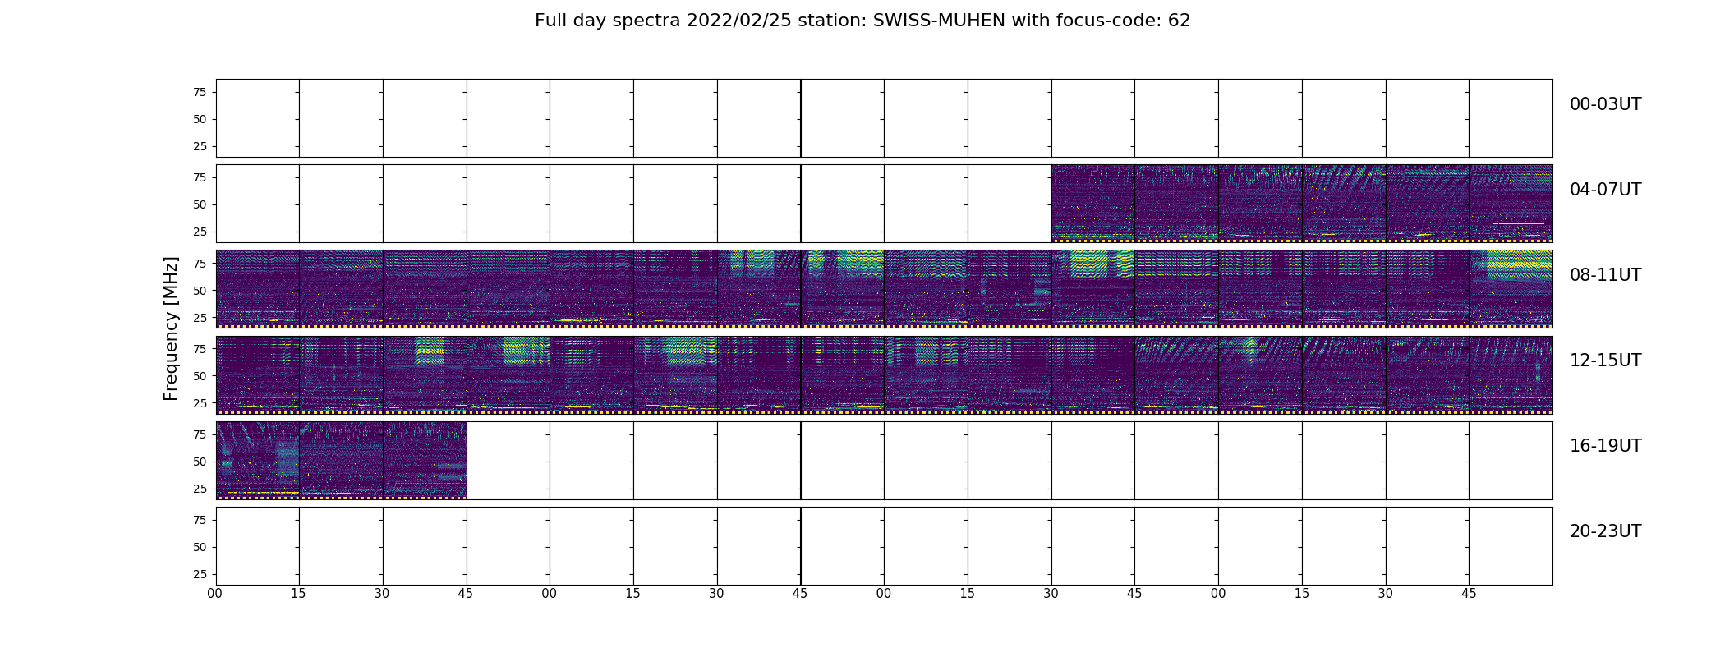Image resolution: width=1725 pixels, height=657 pixels.
Task: Click the 'Frequency [MHz]' y-axis label
Action: [171, 328]
